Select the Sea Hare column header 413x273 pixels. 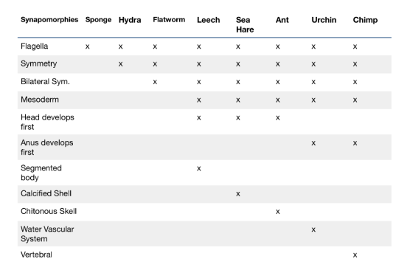pos(245,24)
